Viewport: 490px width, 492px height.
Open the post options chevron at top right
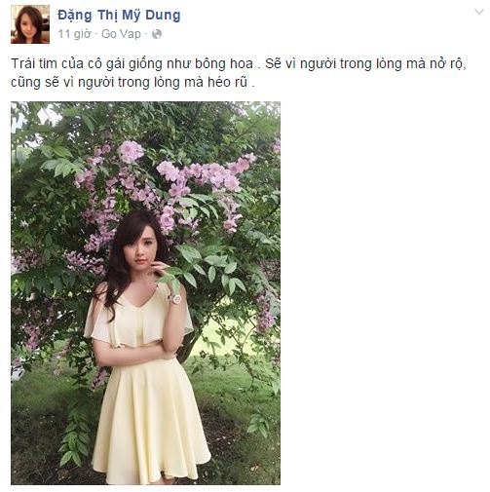pos(479,13)
